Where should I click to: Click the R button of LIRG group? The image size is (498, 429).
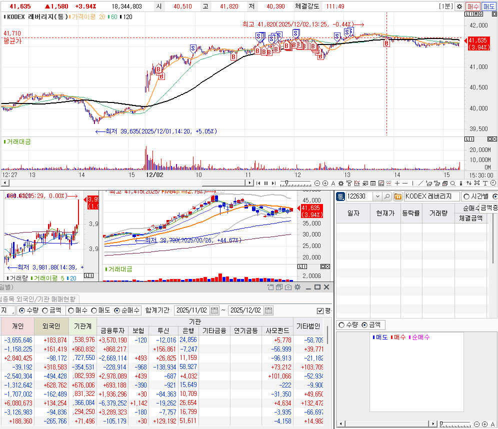coord(476,14)
